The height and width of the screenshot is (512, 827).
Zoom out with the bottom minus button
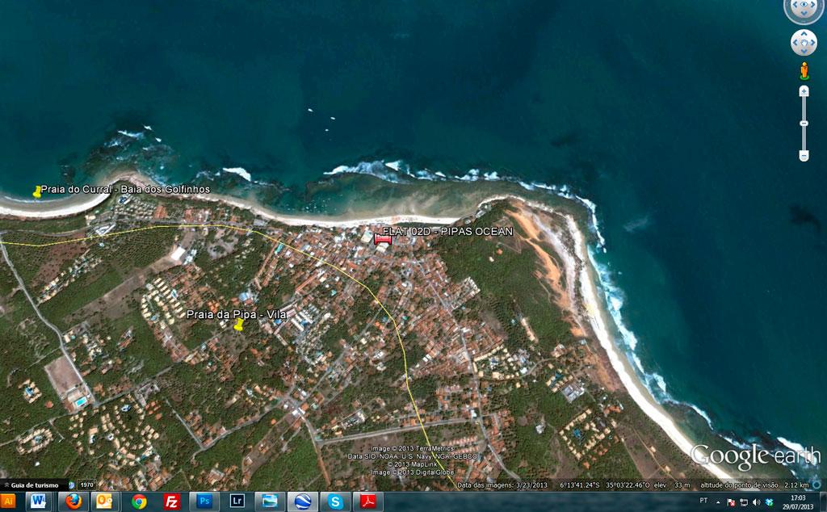pos(804,156)
